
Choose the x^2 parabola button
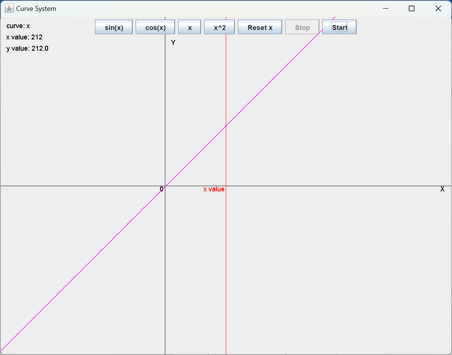coord(219,27)
